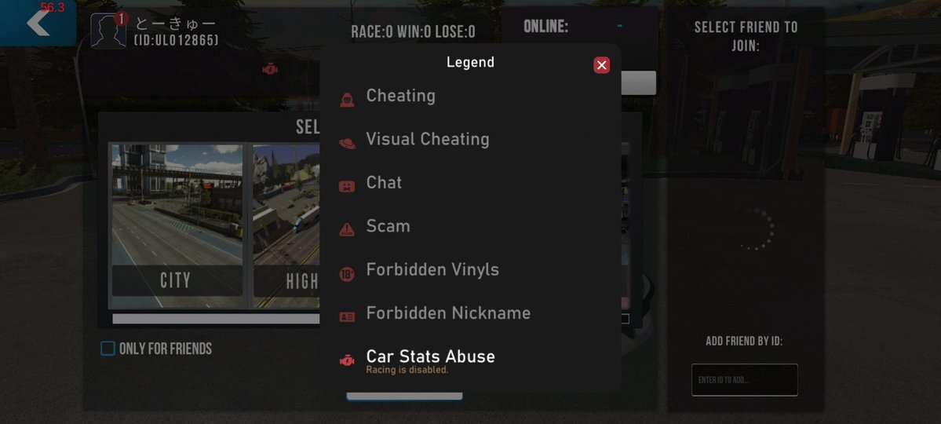Tap the red engine icon under profile
This screenshot has width=941, height=424.
coord(270,69)
